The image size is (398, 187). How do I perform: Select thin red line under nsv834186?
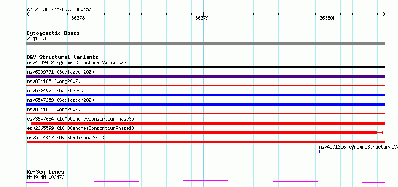tap(206, 114)
